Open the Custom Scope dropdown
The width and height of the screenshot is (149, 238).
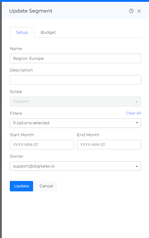click(x=75, y=102)
